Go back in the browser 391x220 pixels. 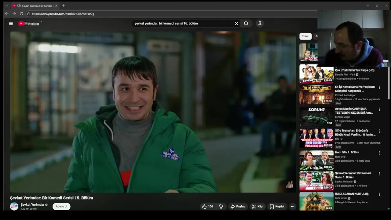point(7,14)
